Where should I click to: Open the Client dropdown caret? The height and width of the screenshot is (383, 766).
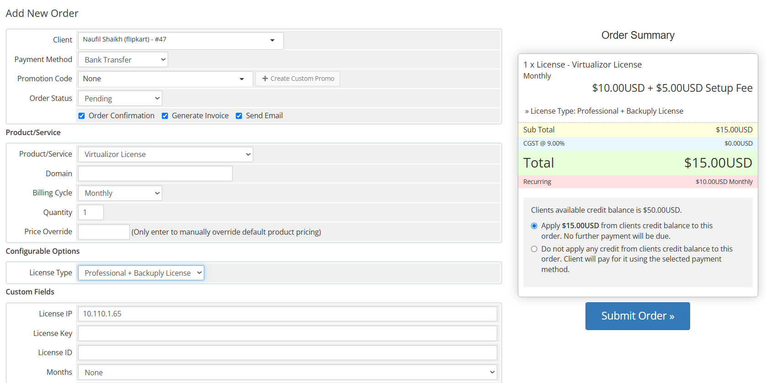coord(272,40)
